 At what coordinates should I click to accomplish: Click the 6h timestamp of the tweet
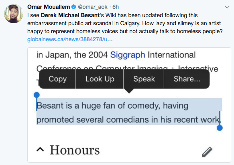116,7
